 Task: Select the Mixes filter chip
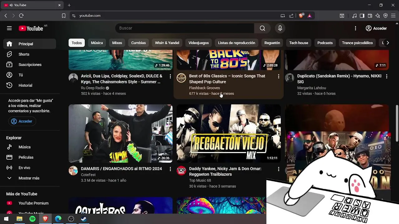coord(117,43)
